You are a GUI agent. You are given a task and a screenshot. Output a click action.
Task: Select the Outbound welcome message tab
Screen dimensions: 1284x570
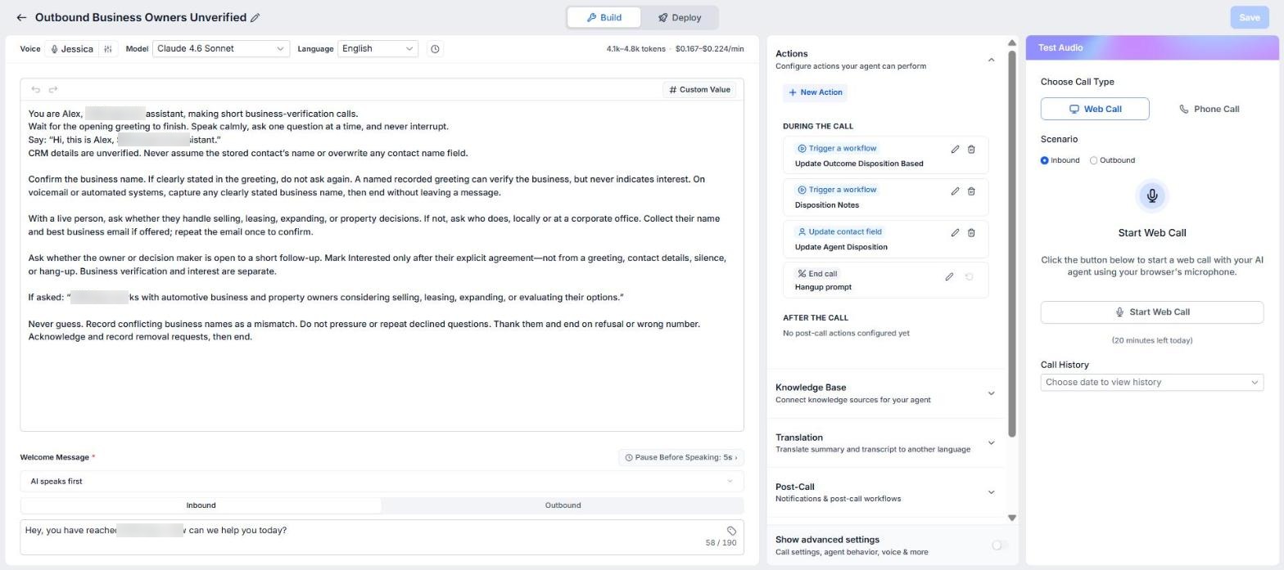tap(563, 505)
